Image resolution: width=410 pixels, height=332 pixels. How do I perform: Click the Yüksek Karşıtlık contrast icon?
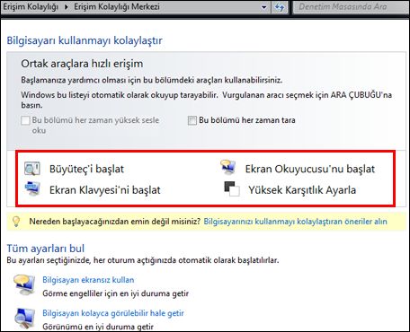tap(232, 188)
